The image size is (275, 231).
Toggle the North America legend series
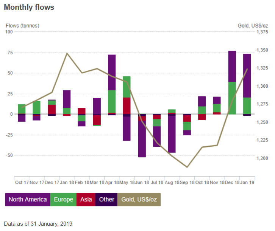[28, 199]
